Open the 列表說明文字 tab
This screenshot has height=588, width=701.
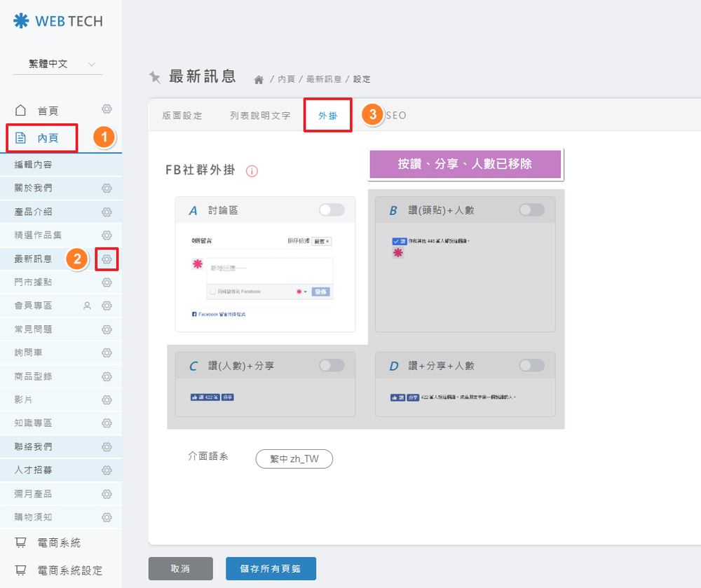(x=260, y=116)
